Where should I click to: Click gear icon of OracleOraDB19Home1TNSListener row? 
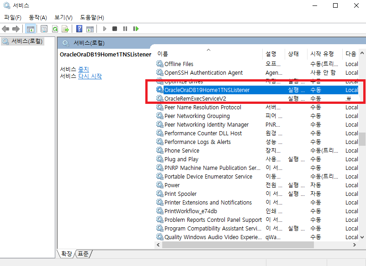point(159,90)
